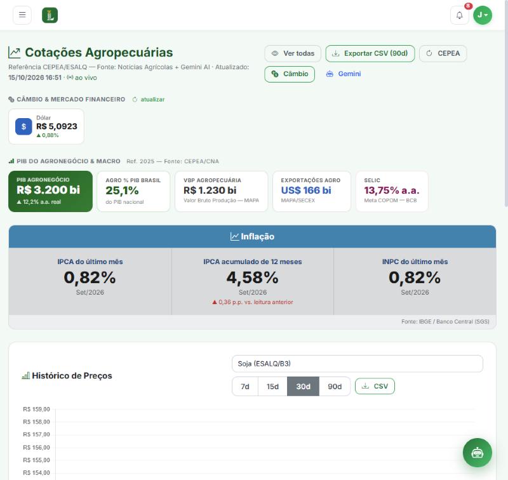Select the 90d period
Screen dimensions: 508x480
click(x=335, y=387)
